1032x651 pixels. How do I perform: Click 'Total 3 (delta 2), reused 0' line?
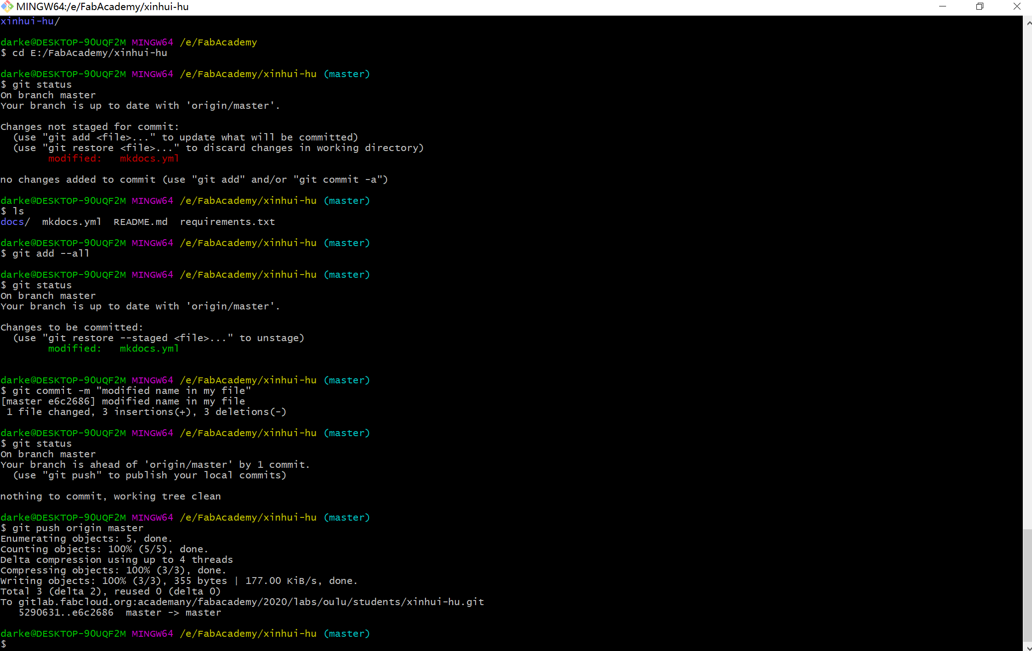[x=111, y=591]
